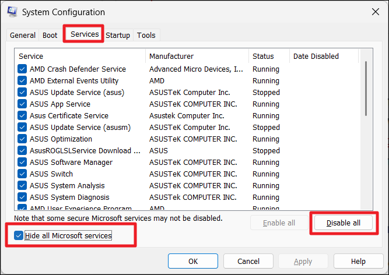Uncheck Asus Certificate Service checkbox
Image resolution: width=389 pixels, height=275 pixels.
click(x=23, y=116)
